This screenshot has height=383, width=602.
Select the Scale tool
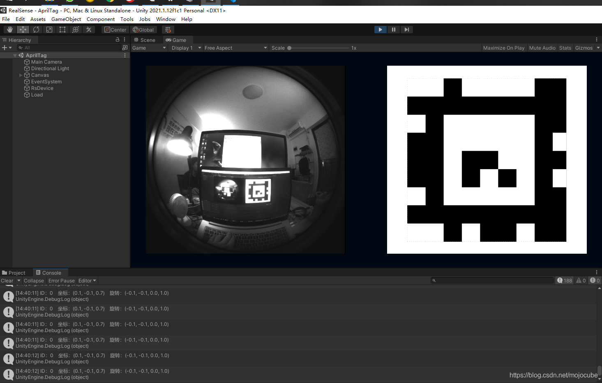pyautogui.click(x=49, y=30)
